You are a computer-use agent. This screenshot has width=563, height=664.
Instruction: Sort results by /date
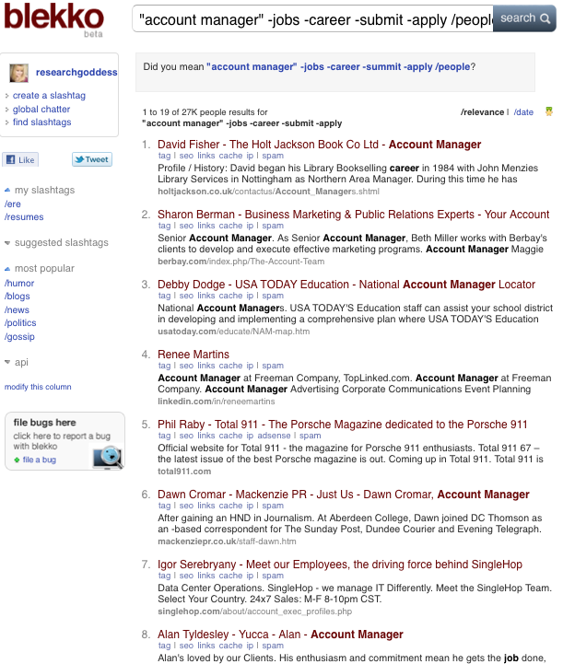pos(523,111)
